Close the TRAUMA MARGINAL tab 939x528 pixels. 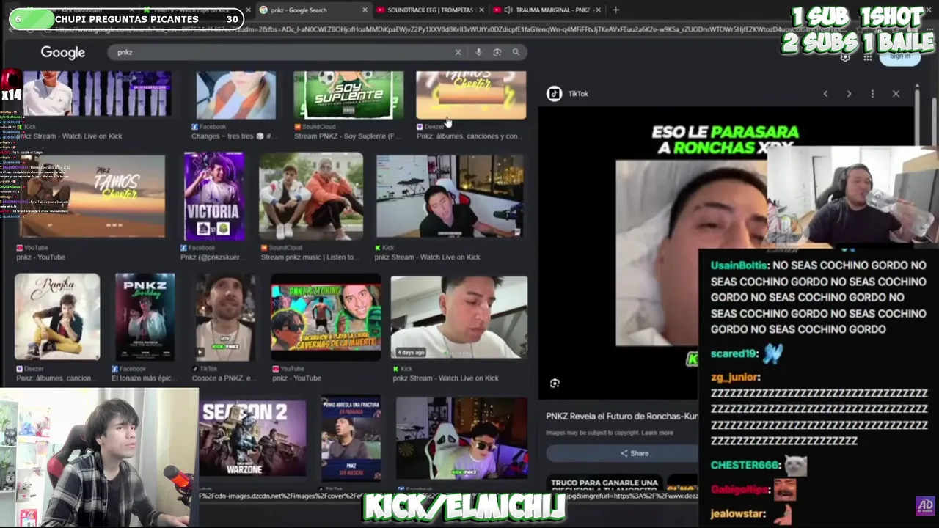click(599, 10)
